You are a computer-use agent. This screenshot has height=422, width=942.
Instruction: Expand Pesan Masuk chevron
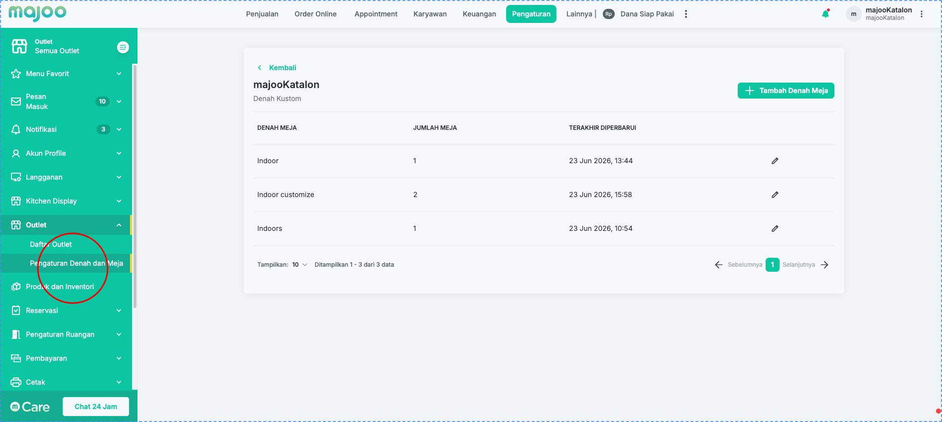[119, 102]
